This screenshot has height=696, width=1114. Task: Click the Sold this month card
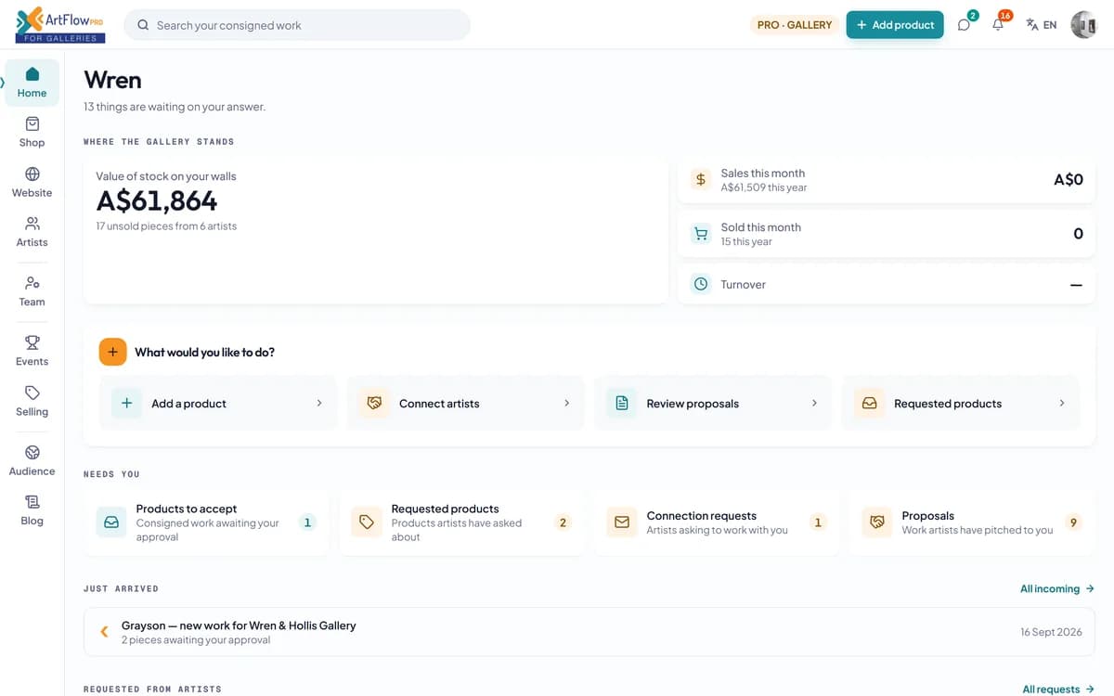pos(887,234)
